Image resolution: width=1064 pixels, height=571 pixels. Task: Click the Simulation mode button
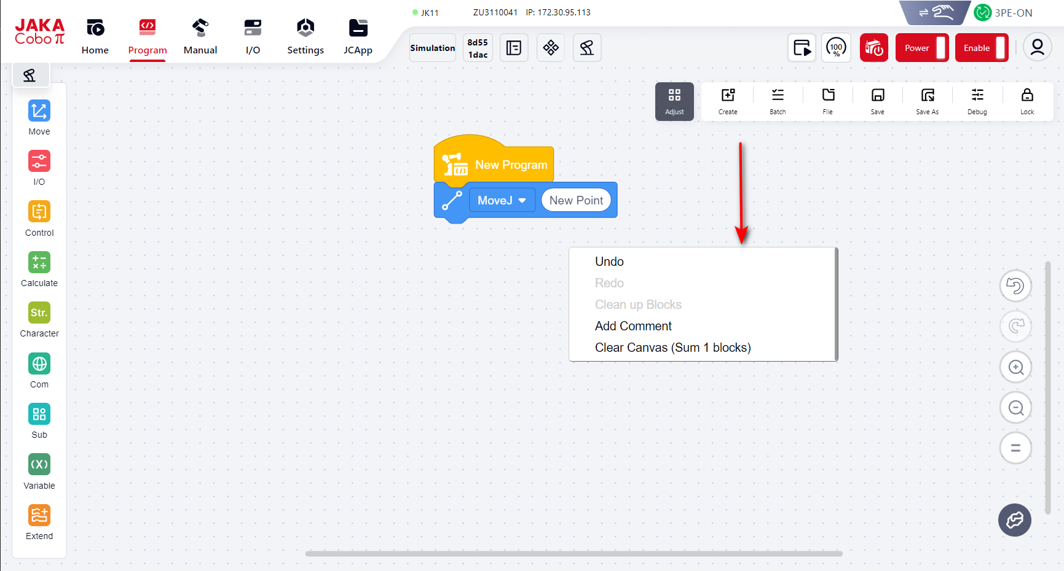(433, 48)
